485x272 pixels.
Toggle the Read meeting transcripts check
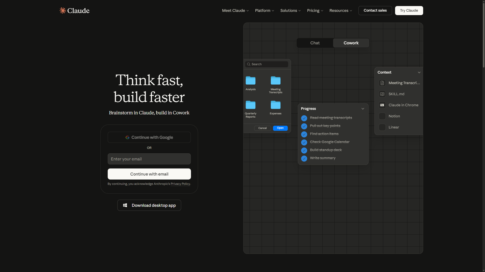[304, 118]
